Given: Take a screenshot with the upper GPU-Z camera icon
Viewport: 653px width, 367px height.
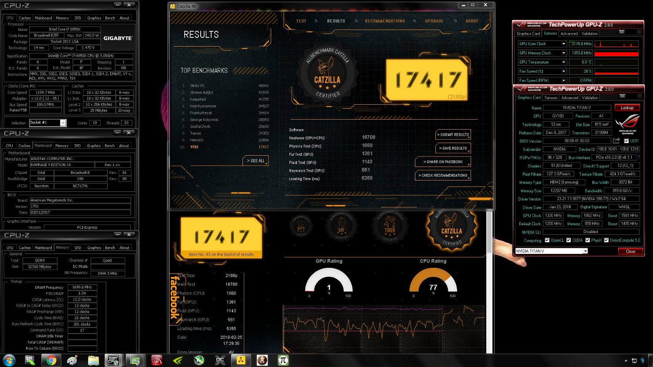Looking at the screenshot, I should 622,32.
